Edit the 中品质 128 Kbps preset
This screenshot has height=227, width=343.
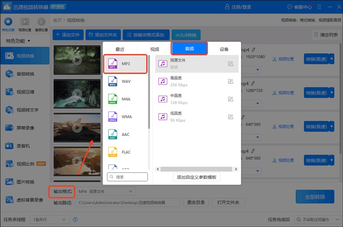[x=230, y=99]
